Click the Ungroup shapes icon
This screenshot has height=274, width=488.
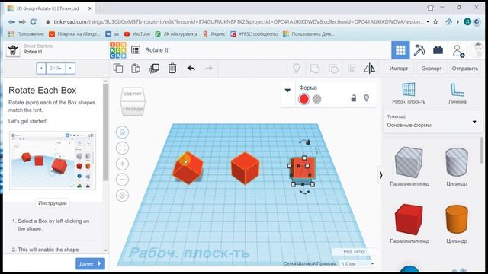pyautogui.click(x=333, y=68)
